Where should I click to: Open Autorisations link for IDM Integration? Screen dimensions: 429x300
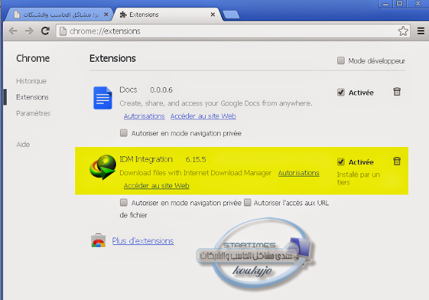299,173
